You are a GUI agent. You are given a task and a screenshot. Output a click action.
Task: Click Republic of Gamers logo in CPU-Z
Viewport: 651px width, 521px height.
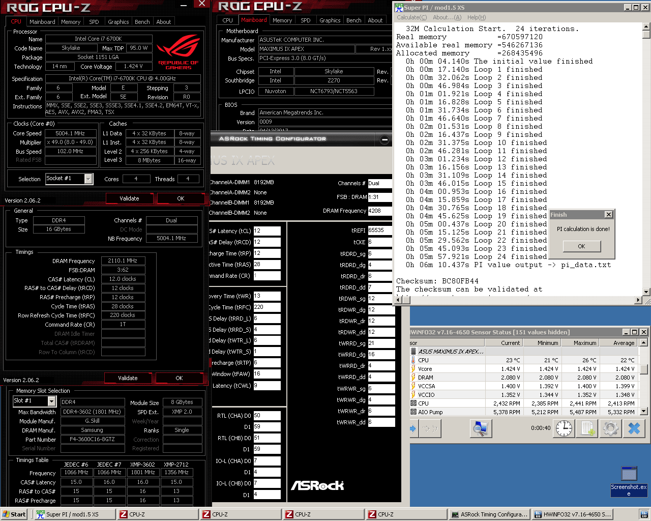coord(178,52)
